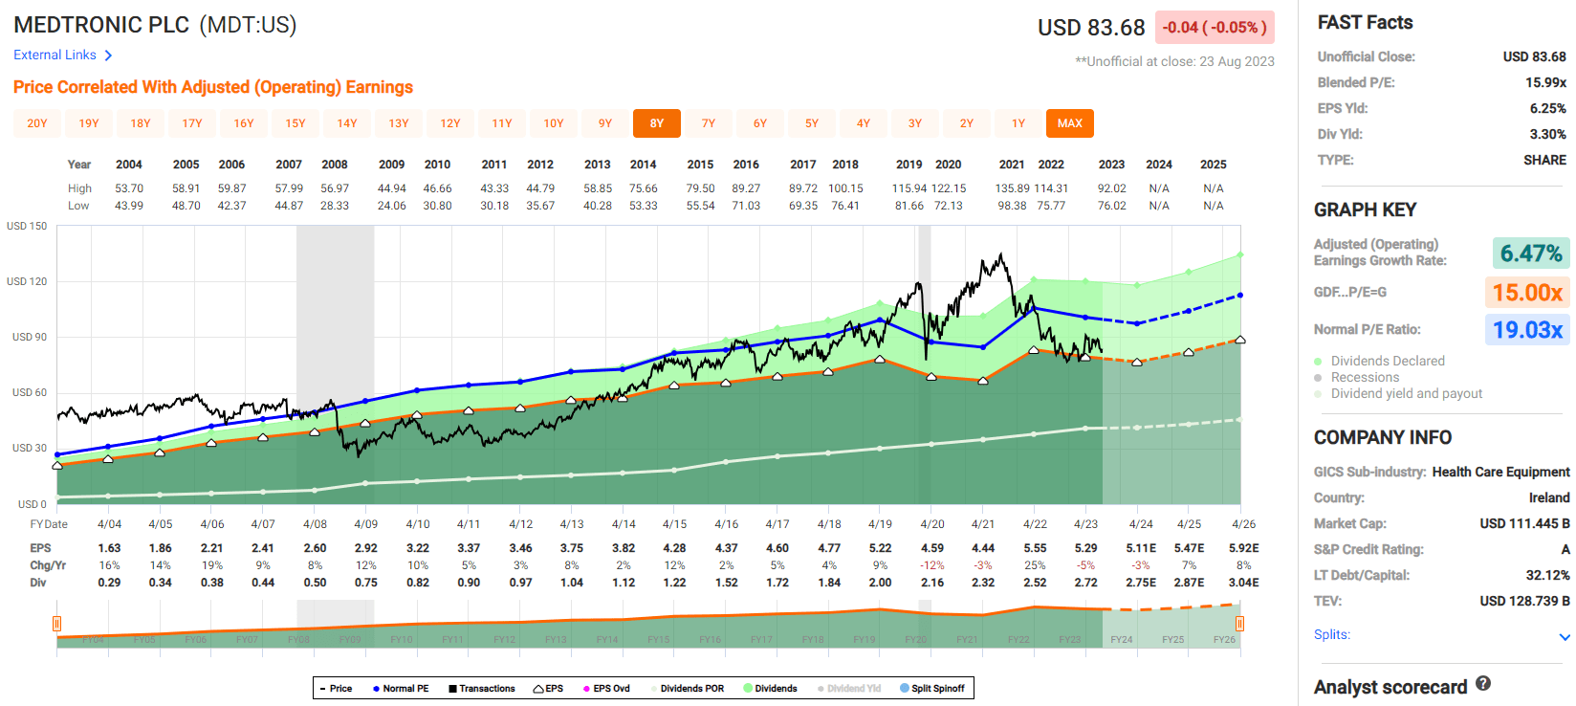The height and width of the screenshot is (706, 1576).
Task: Switch to the 12Y range
Action: (x=450, y=123)
